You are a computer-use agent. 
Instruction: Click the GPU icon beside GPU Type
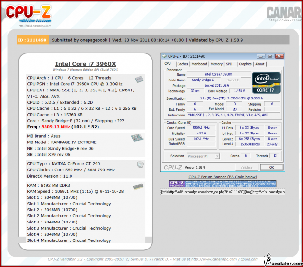pyautogui.click(x=140, y=165)
